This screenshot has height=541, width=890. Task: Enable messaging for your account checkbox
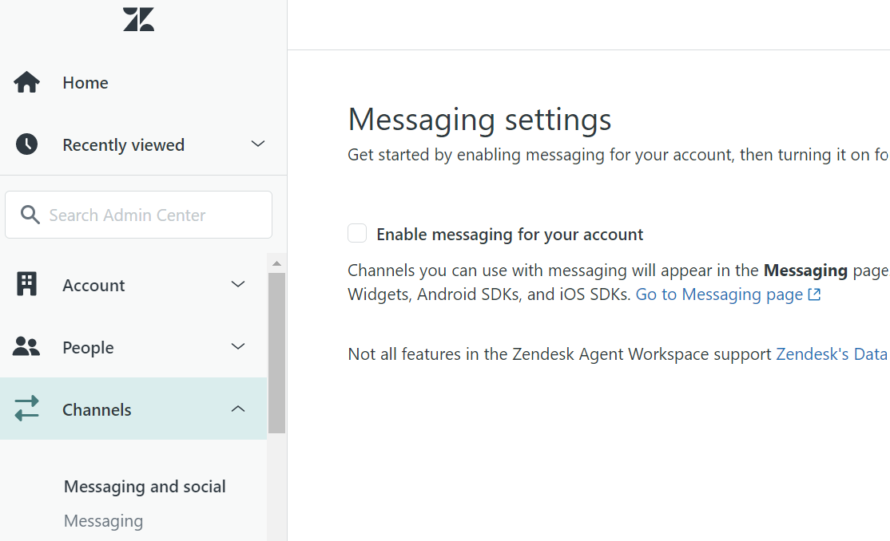tap(357, 234)
